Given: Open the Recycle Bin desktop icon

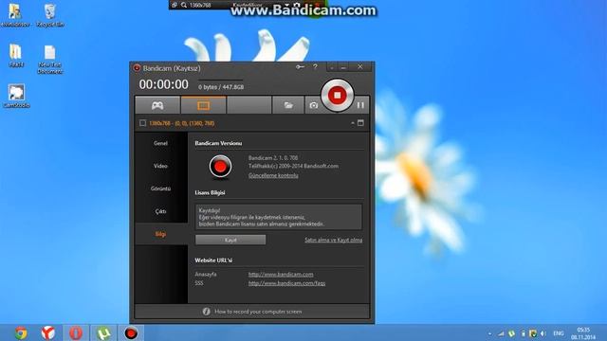Looking at the screenshot, I should point(50,15).
